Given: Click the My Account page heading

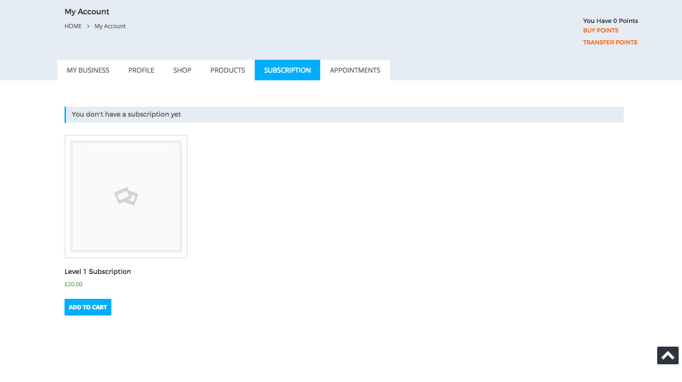Looking at the screenshot, I should [x=87, y=11].
